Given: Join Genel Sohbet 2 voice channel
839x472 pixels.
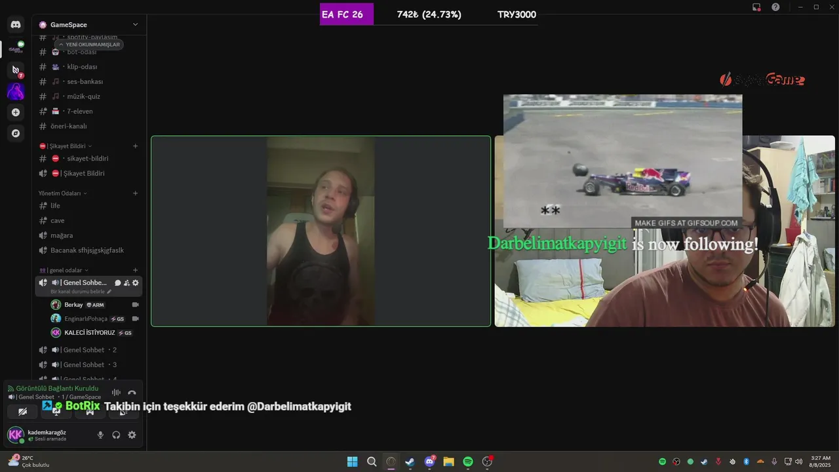Looking at the screenshot, I should click(x=88, y=350).
